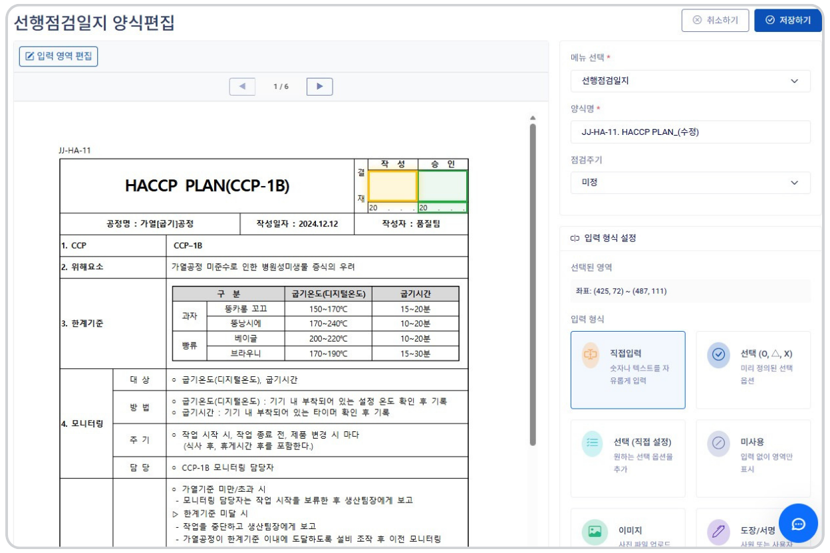Click the 15~30분 baking time cell
Viewport: 830px width, 553px height.
click(416, 354)
